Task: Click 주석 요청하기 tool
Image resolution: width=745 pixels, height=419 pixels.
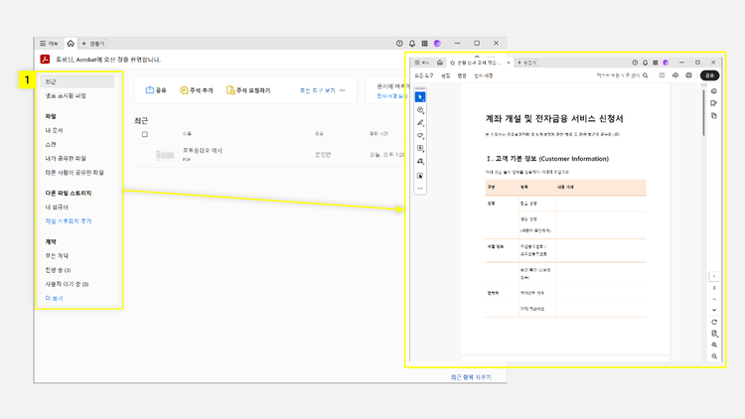Action: click(248, 90)
